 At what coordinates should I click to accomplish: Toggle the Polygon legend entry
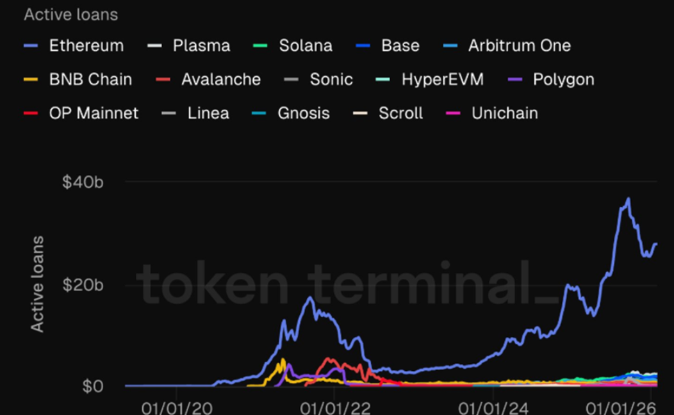[563, 80]
